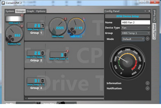
Task: Open the Profile dropdown
Action: pos(26,103)
